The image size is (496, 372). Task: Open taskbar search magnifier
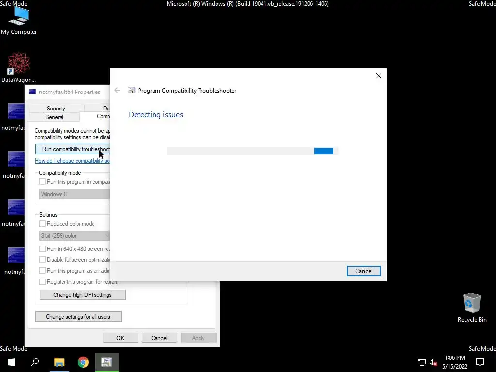click(x=35, y=362)
